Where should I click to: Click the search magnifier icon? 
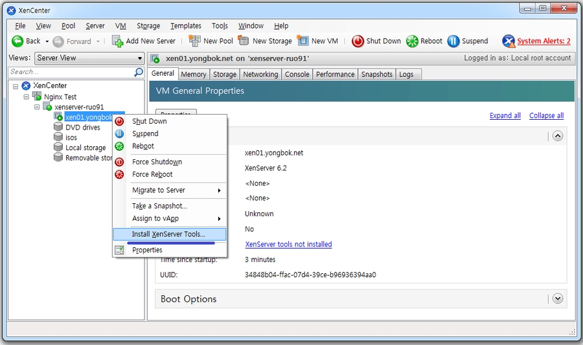tap(139, 72)
